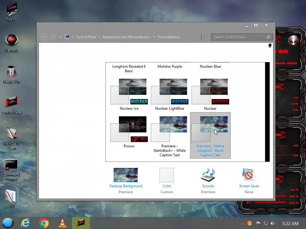Open the Network desktop icon
The image size is (306, 229).
point(12,43)
